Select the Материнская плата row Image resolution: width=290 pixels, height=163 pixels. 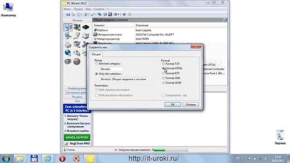pos(160,34)
